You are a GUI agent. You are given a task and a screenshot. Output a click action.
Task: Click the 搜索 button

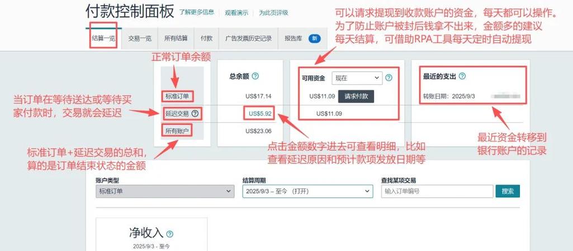[x=508, y=191]
